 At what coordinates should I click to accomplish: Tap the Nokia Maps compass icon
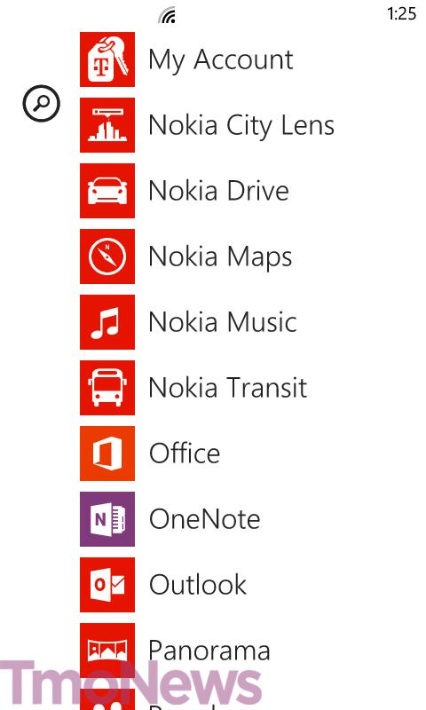coord(107,256)
